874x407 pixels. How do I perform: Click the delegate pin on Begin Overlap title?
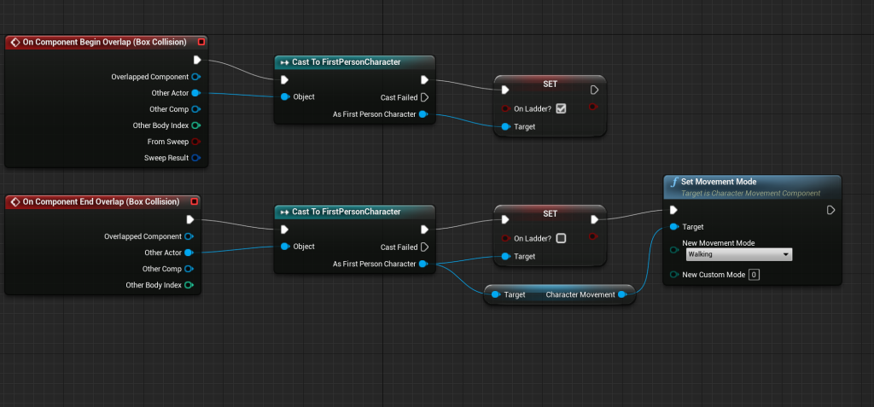point(201,42)
